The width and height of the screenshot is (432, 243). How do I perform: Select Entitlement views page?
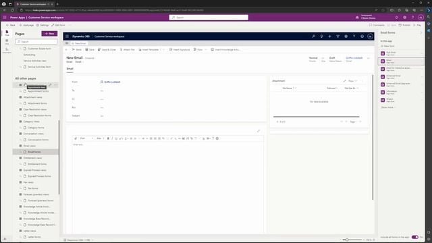[x=32, y=158]
